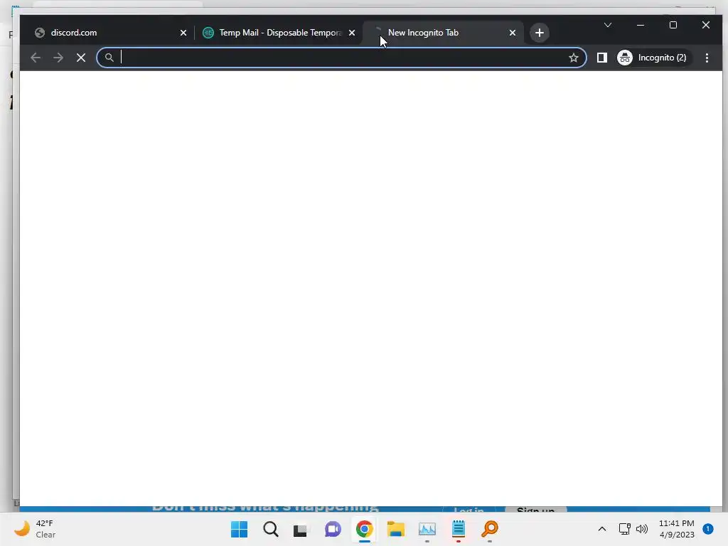Click Chrome icon on taskbar
The height and width of the screenshot is (546, 728).
tap(365, 529)
